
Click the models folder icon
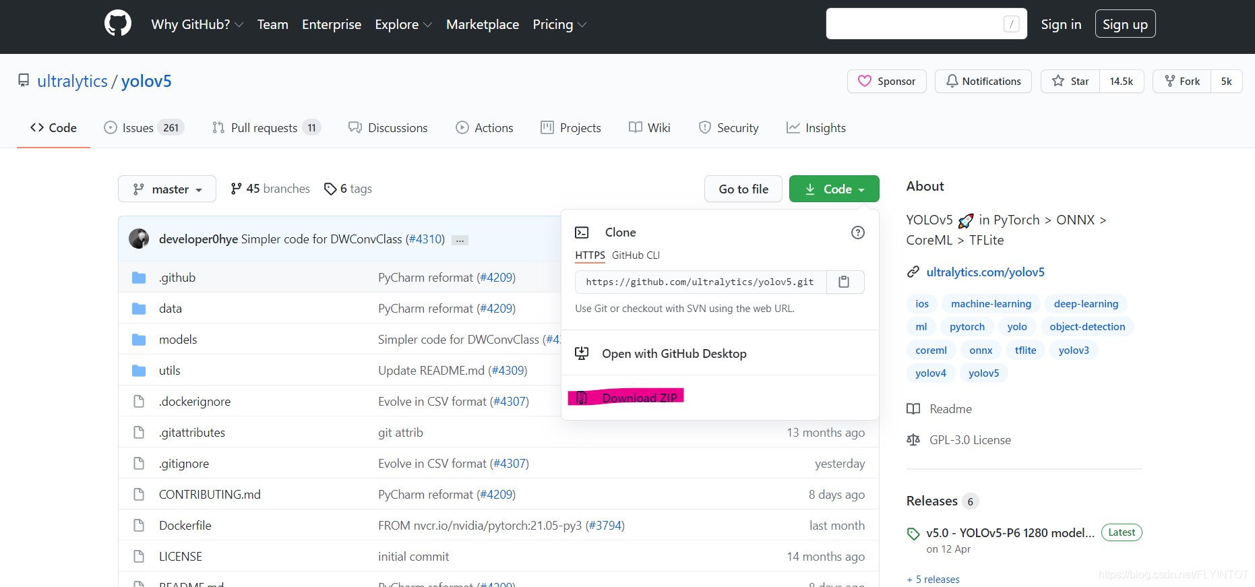[139, 340]
